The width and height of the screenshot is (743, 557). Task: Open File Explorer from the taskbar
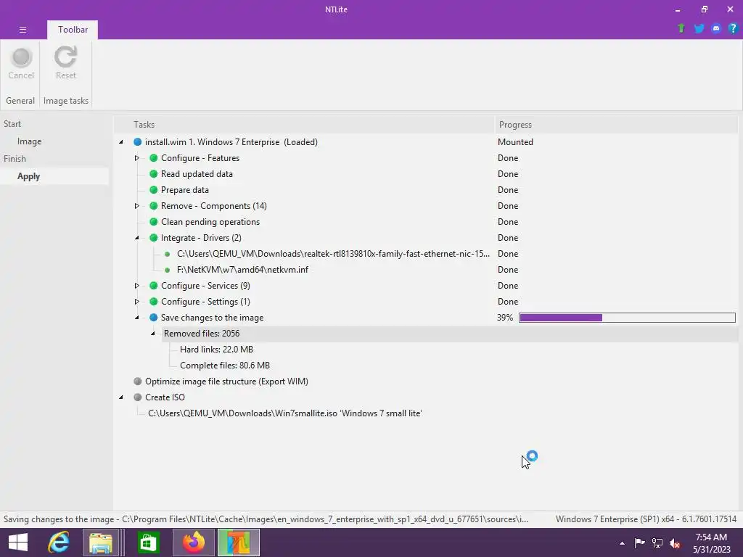point(101,542)
